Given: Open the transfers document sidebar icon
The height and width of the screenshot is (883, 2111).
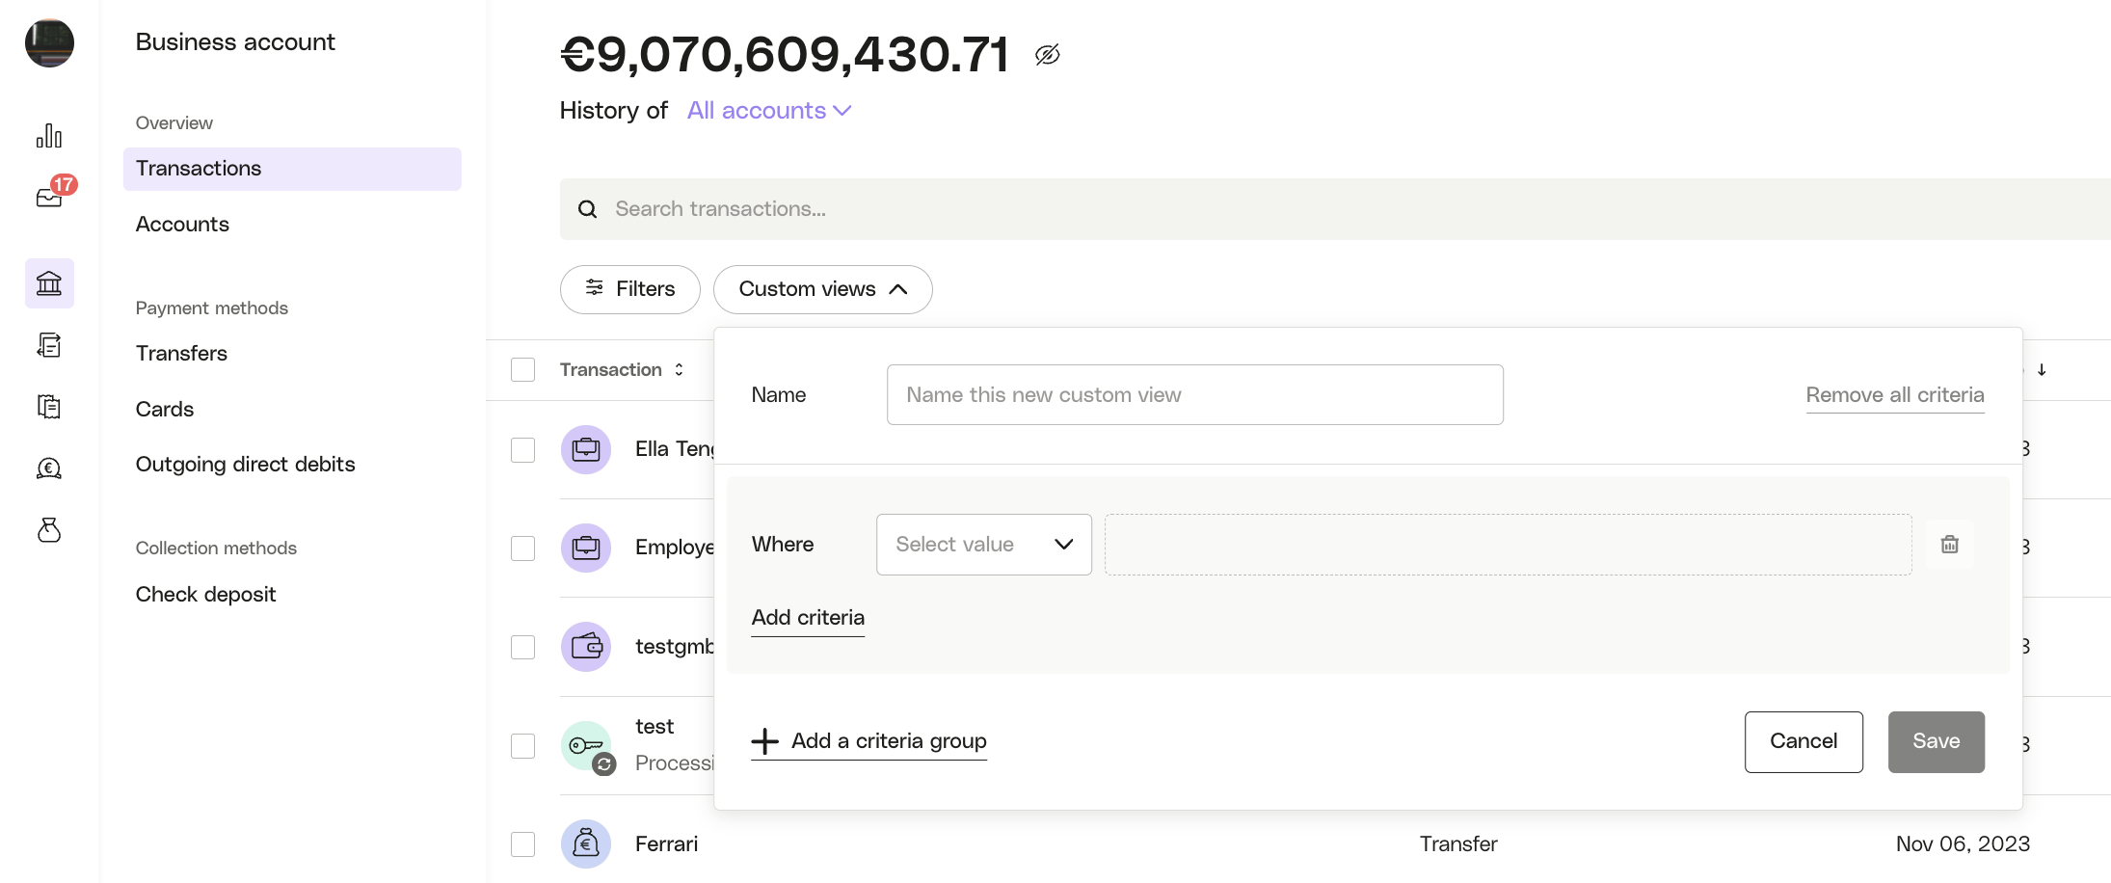Looking at the screenshot, I should [x=49, y=344].
